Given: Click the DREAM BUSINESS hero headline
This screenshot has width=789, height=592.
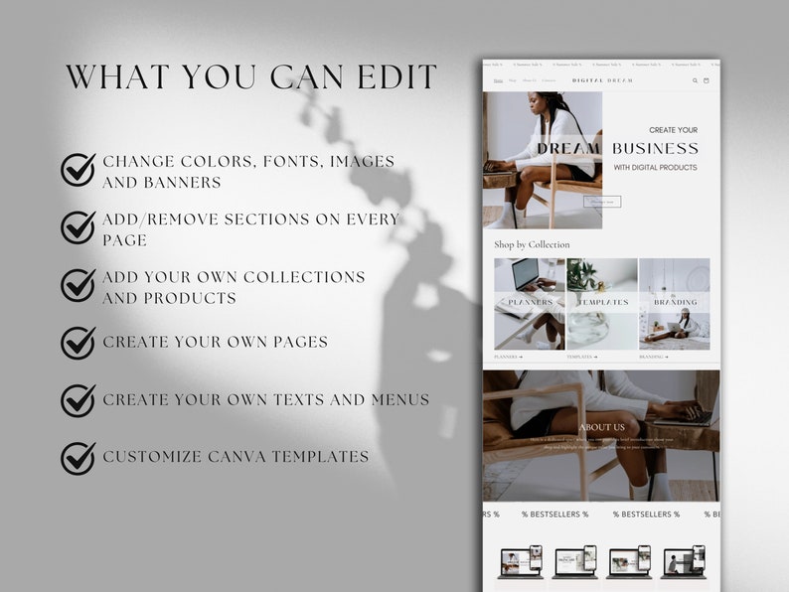Looking at the screenshot, I should tap(617, 148).
